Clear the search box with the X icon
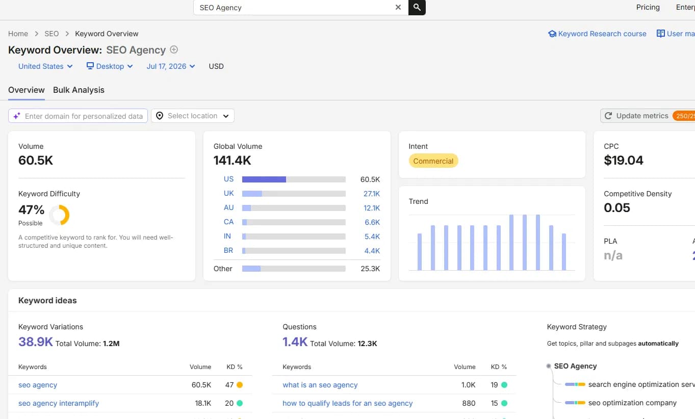This screenshot has width=695, height=419. [x=398, y=7]
